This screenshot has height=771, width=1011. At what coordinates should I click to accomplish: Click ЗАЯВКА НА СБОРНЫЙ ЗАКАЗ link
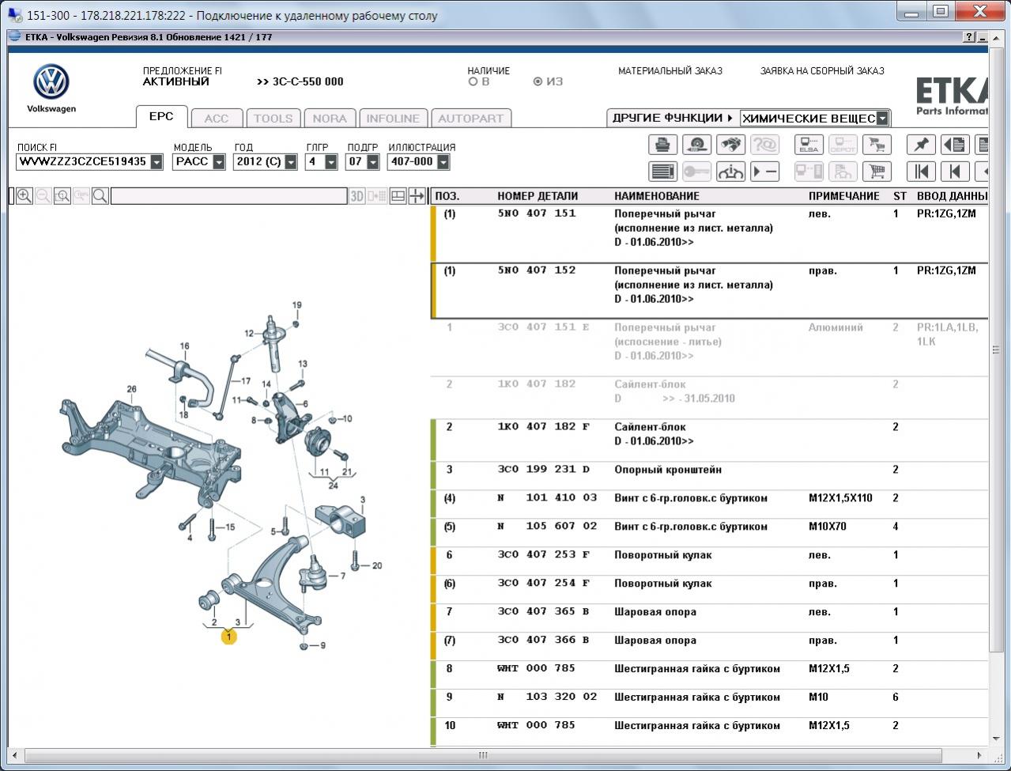point(822,71)
